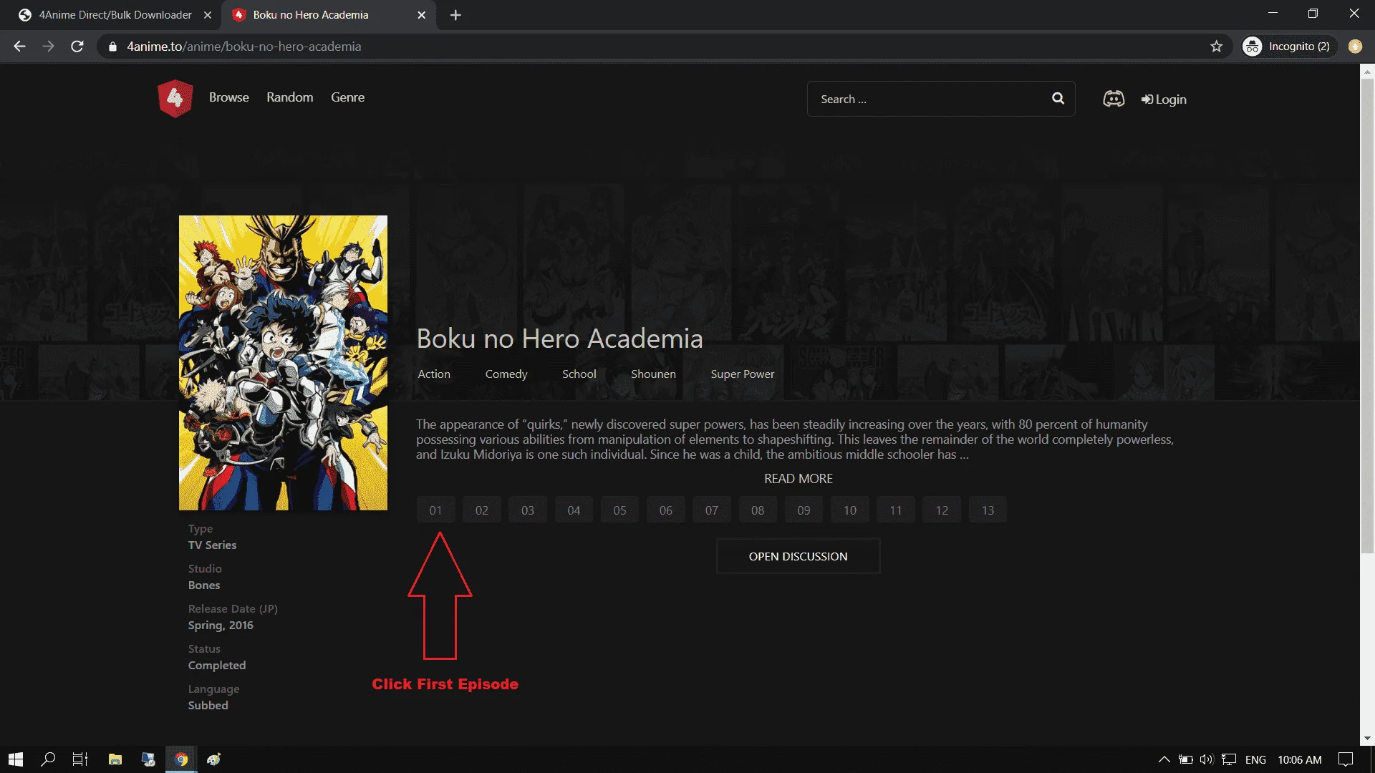Select the Super Power genre tag
The image size is (1375, 773).
[x=742, y=374]
